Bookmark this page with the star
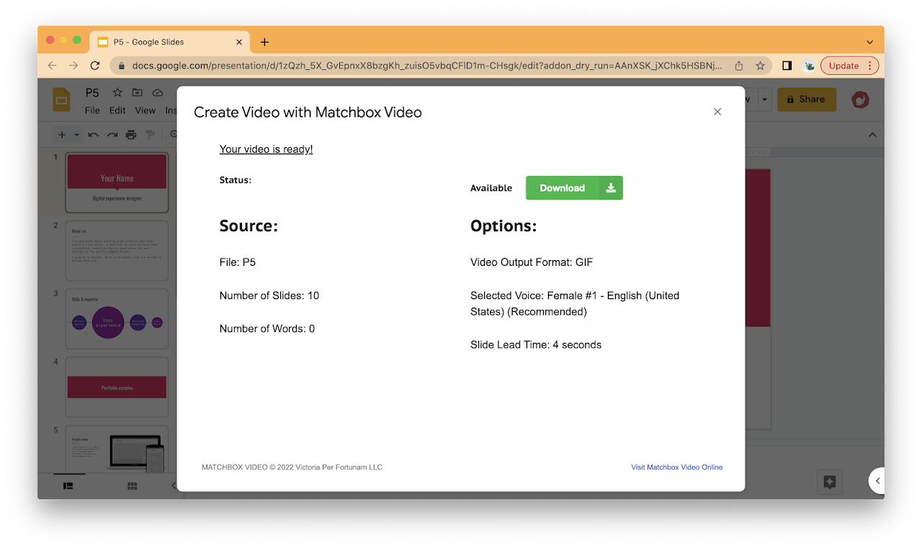922x549 pixels. pos(760,66)
